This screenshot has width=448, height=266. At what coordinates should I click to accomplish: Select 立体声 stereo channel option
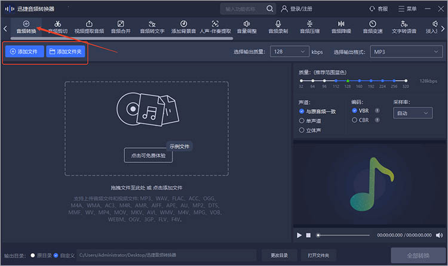[310, 130]
